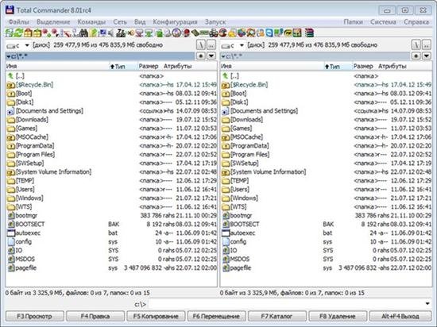
Task: Open the Папки menu
Action: pyautogui.click(x=353, y=21)
